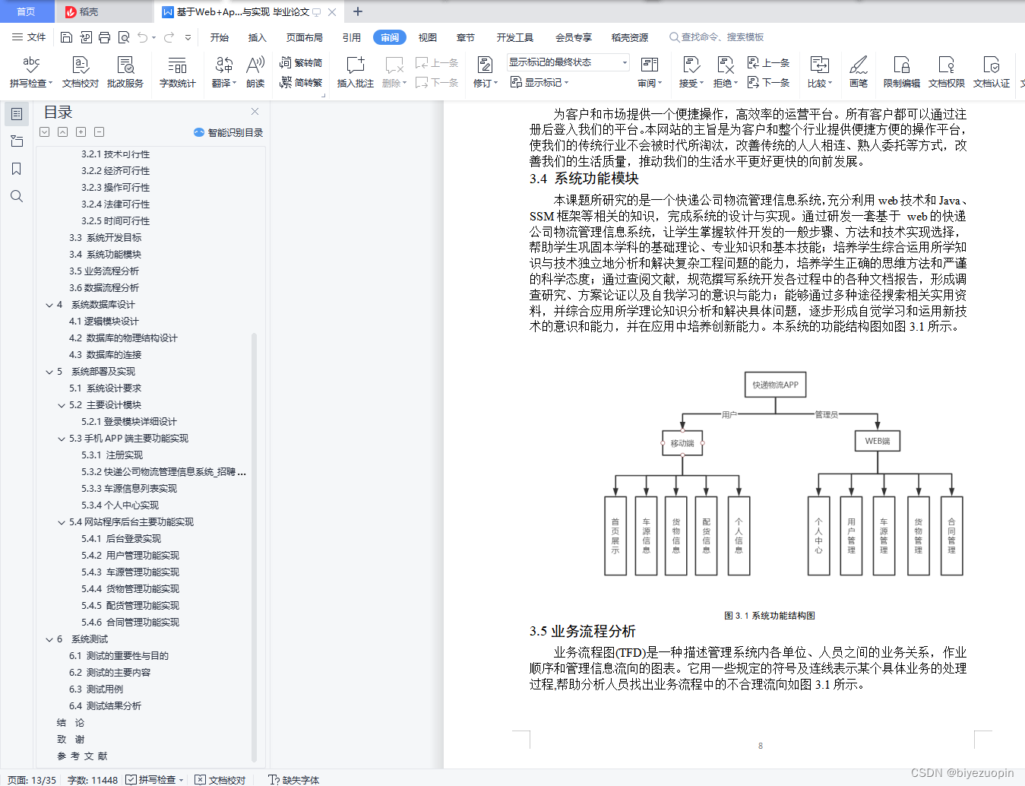The image size is (1025, 786).
Task: Click the 智能识别目录 smart catalog button
Action: 228,132
